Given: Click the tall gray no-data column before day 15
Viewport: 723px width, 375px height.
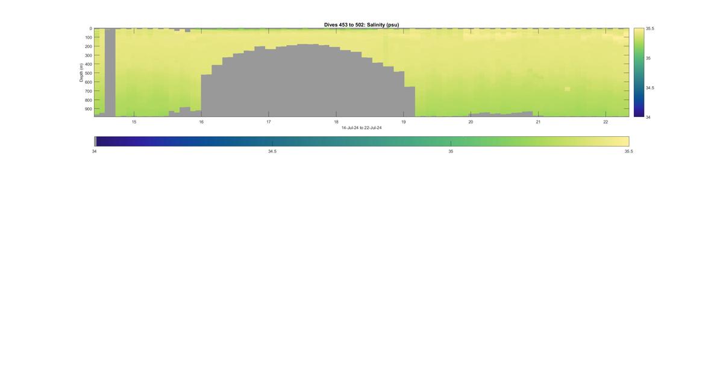Looking at the screenshot, I should point(110,72).
